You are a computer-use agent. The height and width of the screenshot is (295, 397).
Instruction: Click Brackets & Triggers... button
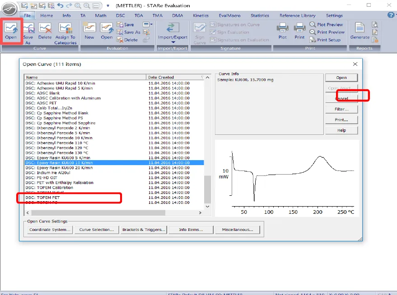click(x=144, y=230)
